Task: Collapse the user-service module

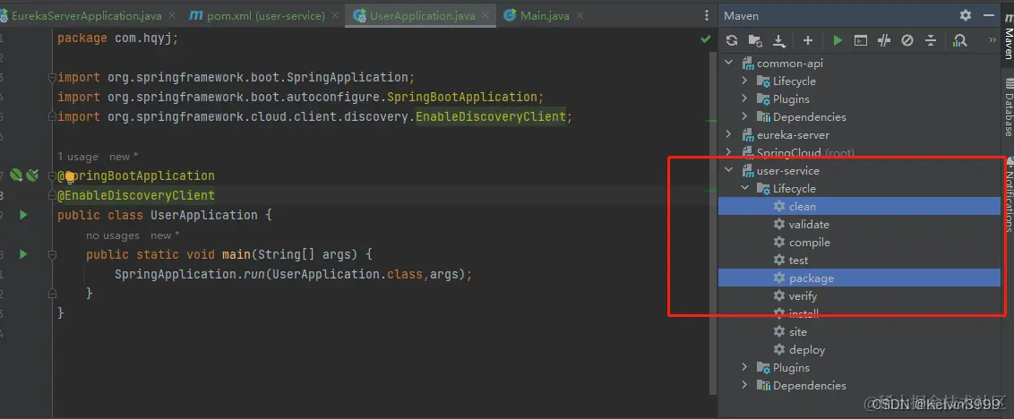Action: 729,171
